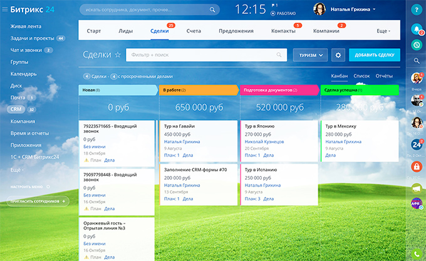The image size is (426, 261).
Task: Open the Контакты tab
Action: [x=283, y=31]
